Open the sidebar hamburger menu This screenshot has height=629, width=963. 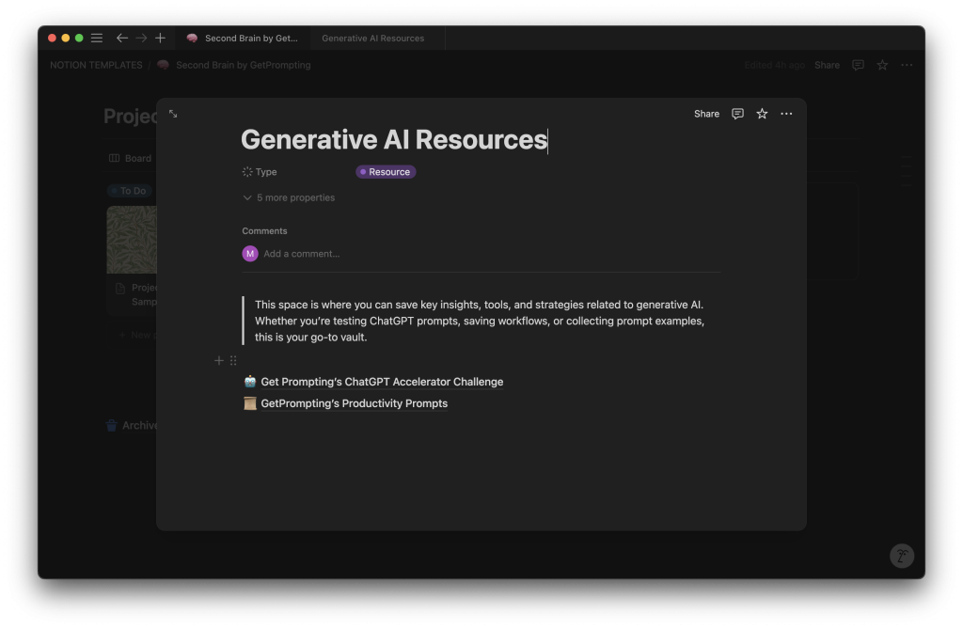(x=97, y=39)
